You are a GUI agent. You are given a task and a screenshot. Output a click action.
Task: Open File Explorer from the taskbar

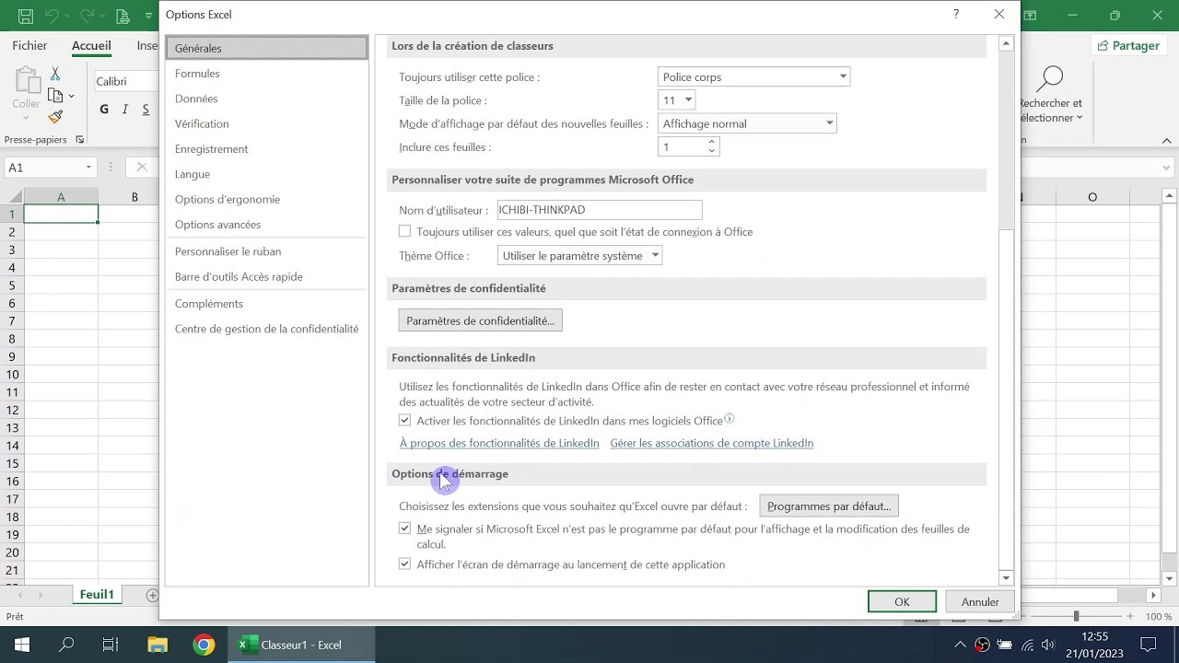pos(158,645)
